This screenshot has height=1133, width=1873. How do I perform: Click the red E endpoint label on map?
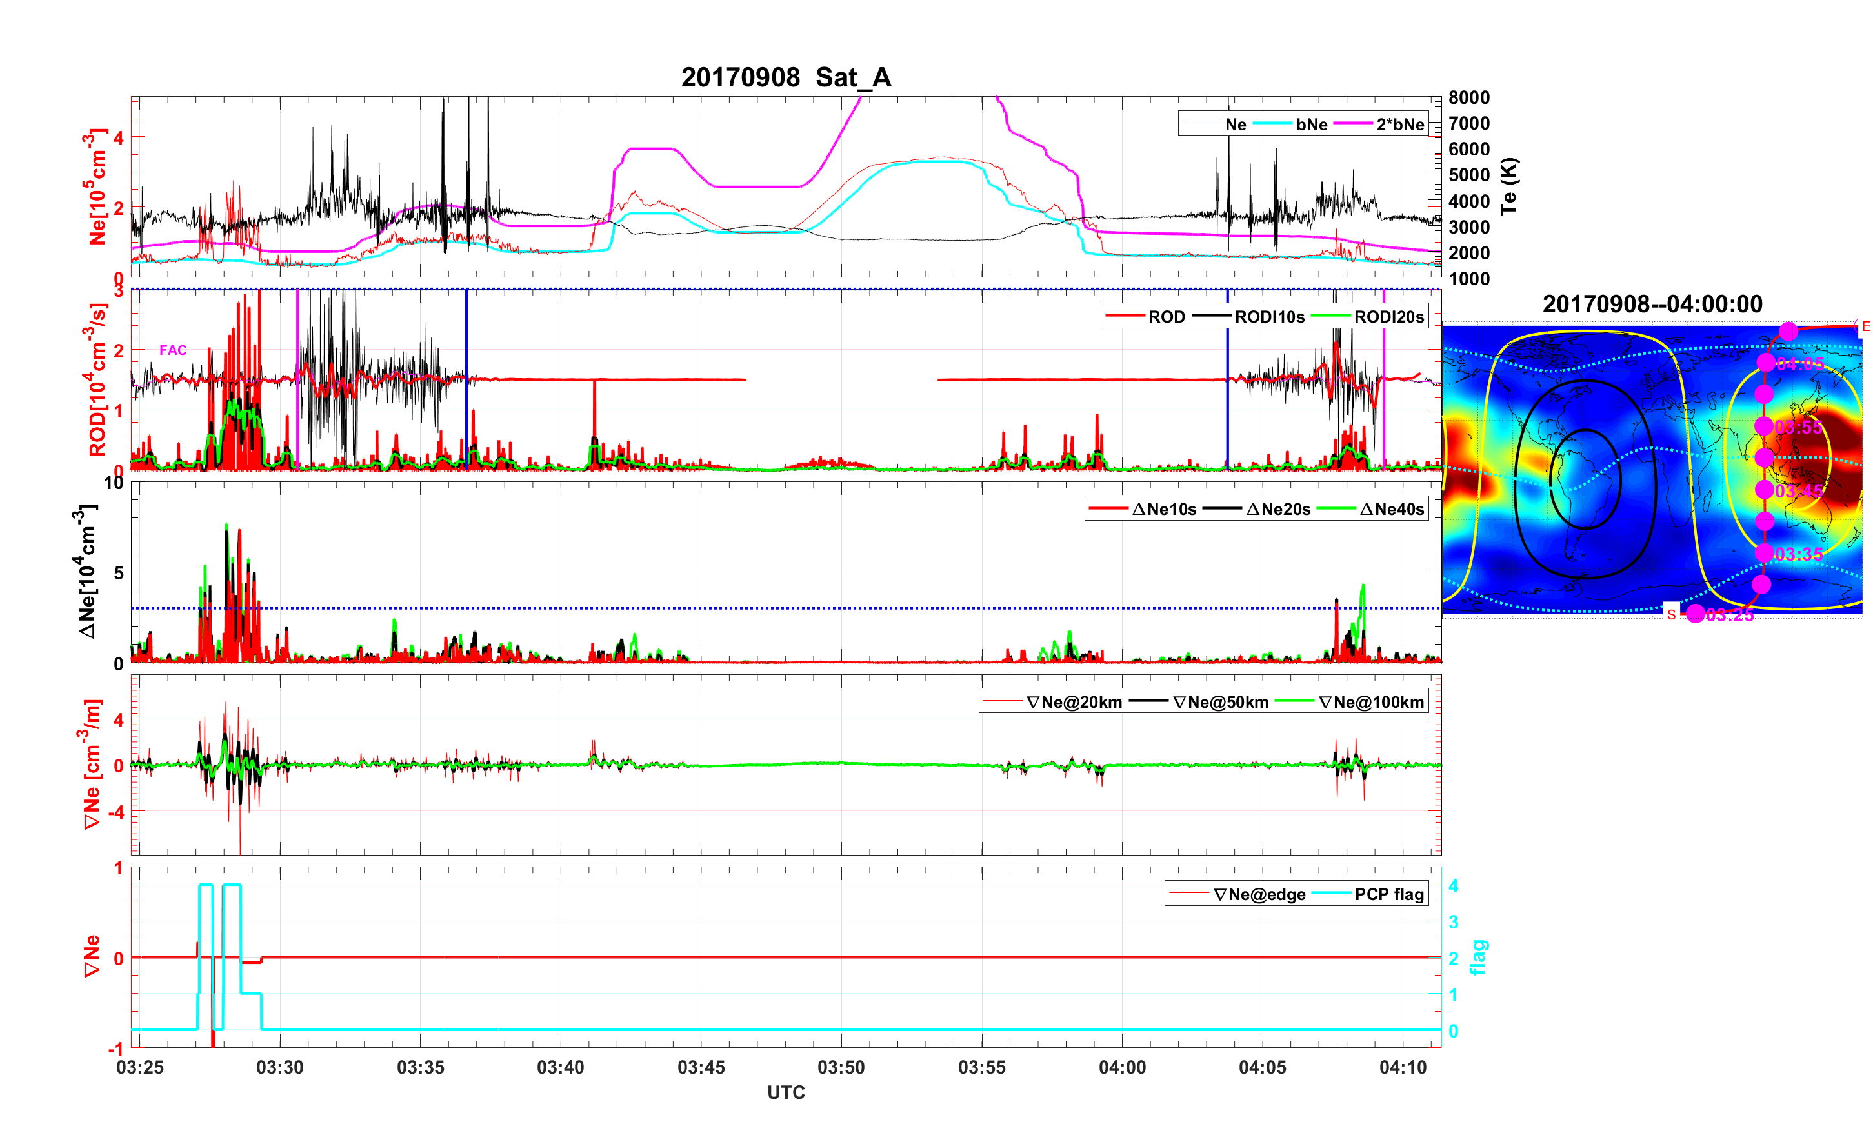[1865, 328]
